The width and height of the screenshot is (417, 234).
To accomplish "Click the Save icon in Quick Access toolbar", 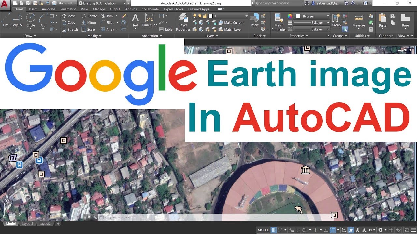I will (28, 3).
